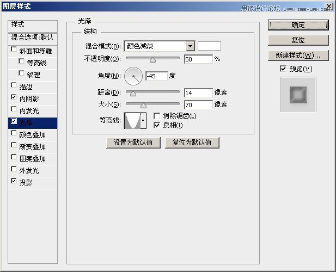Open 混合选项:默认 settings
This screenshot has height=272, width=336.
point(33,39)
